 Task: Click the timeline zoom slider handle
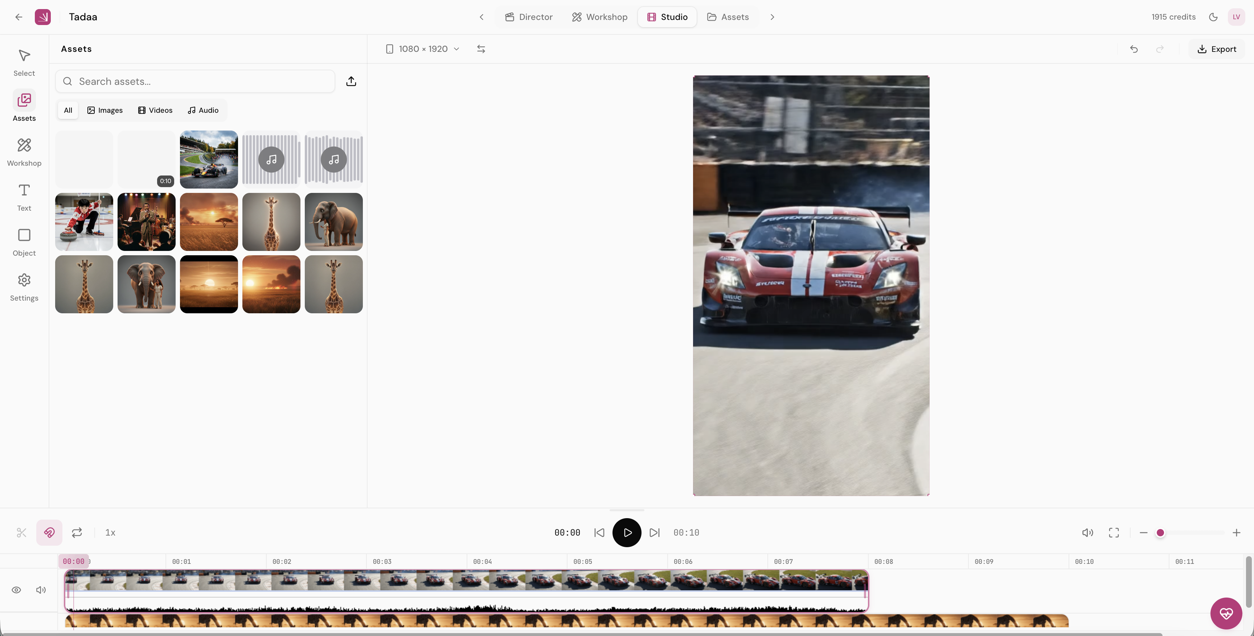click(x=1160, y=532)
